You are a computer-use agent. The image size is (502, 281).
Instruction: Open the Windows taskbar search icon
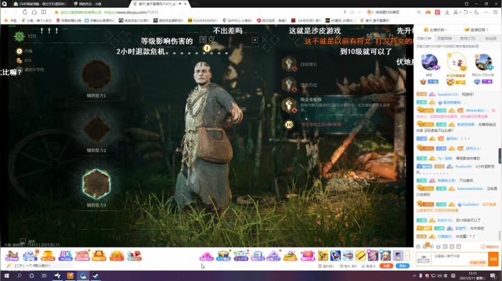click(20, 275)
